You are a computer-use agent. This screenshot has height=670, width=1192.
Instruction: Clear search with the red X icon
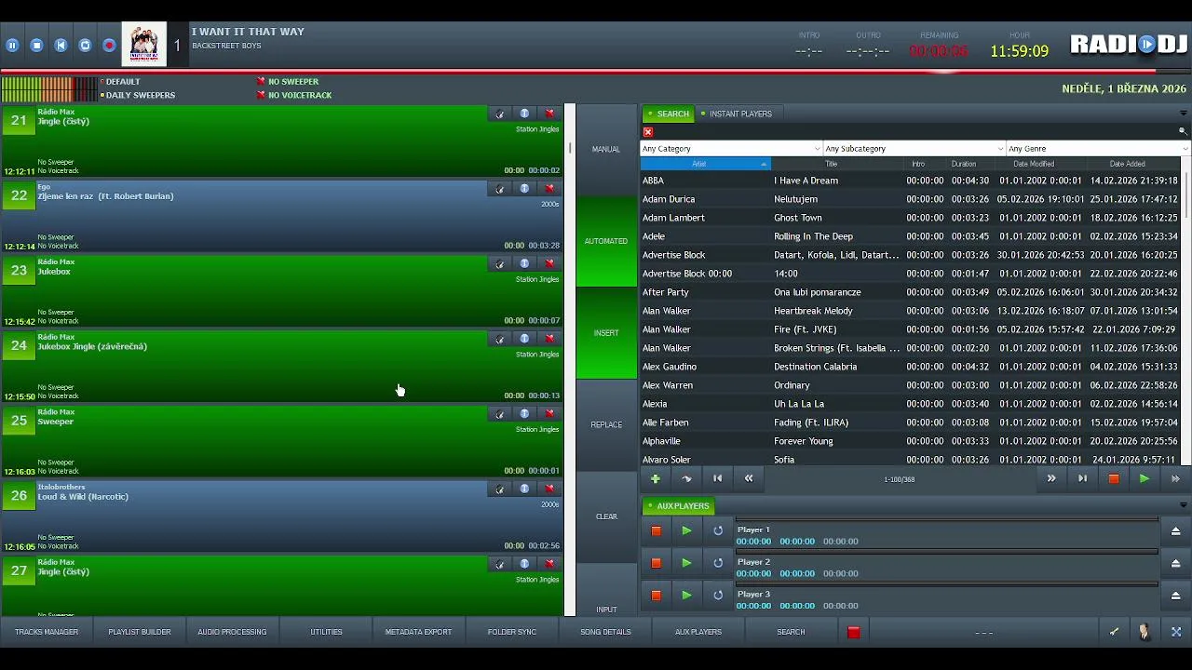(648, 132)
